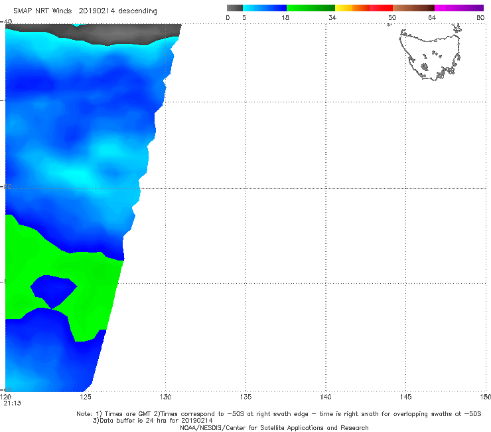
Task: Click the color bar tick label "64"
Action: click(432, 17)
